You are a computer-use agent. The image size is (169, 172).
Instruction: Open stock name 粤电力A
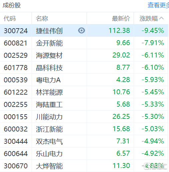coord(48,80)
